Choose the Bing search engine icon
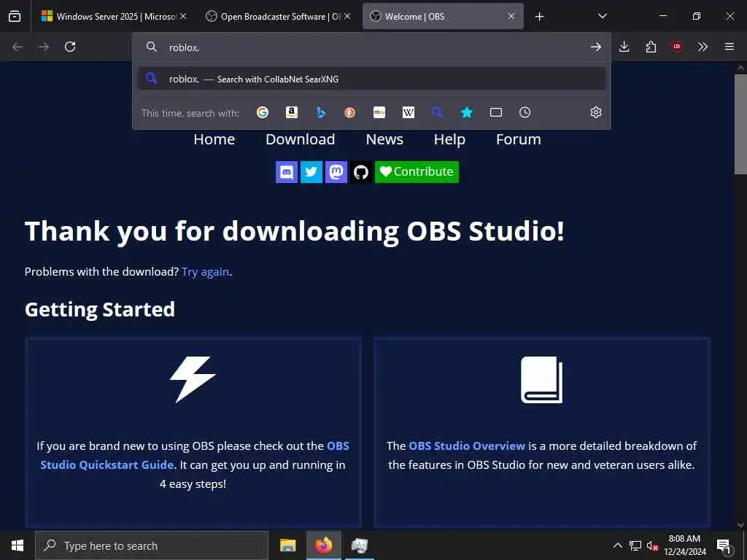Image resolution: width=747 pixels, height=560 pixels. (321, 112)
